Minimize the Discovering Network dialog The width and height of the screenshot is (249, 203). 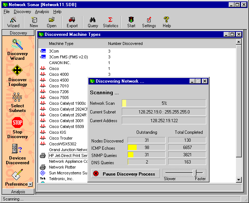coord(192,81)
